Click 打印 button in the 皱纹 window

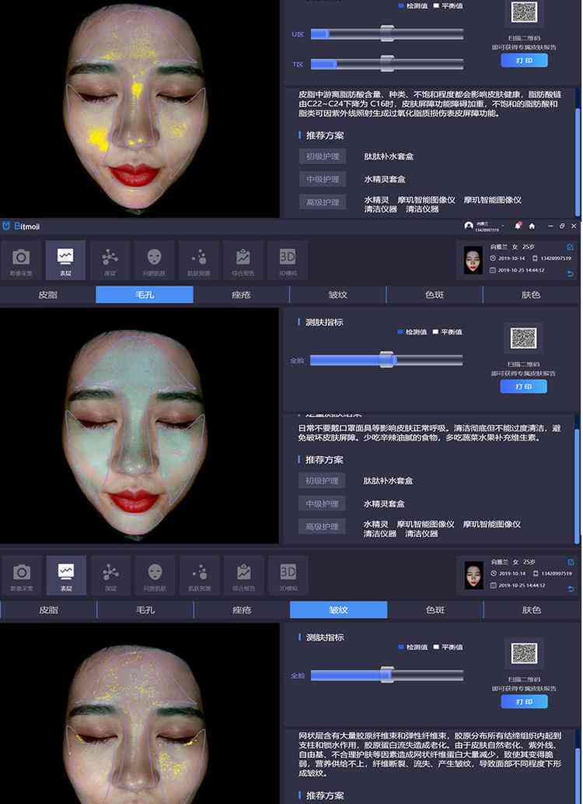click(524, 701)
